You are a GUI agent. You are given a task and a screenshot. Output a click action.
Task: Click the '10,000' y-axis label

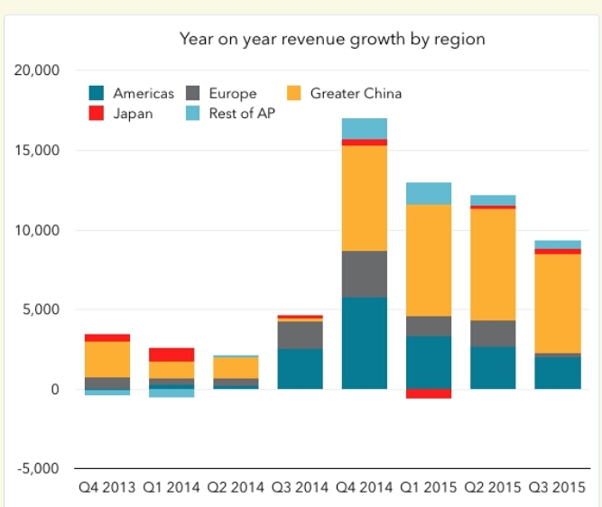pyautogui.click(x=37, y=230)
